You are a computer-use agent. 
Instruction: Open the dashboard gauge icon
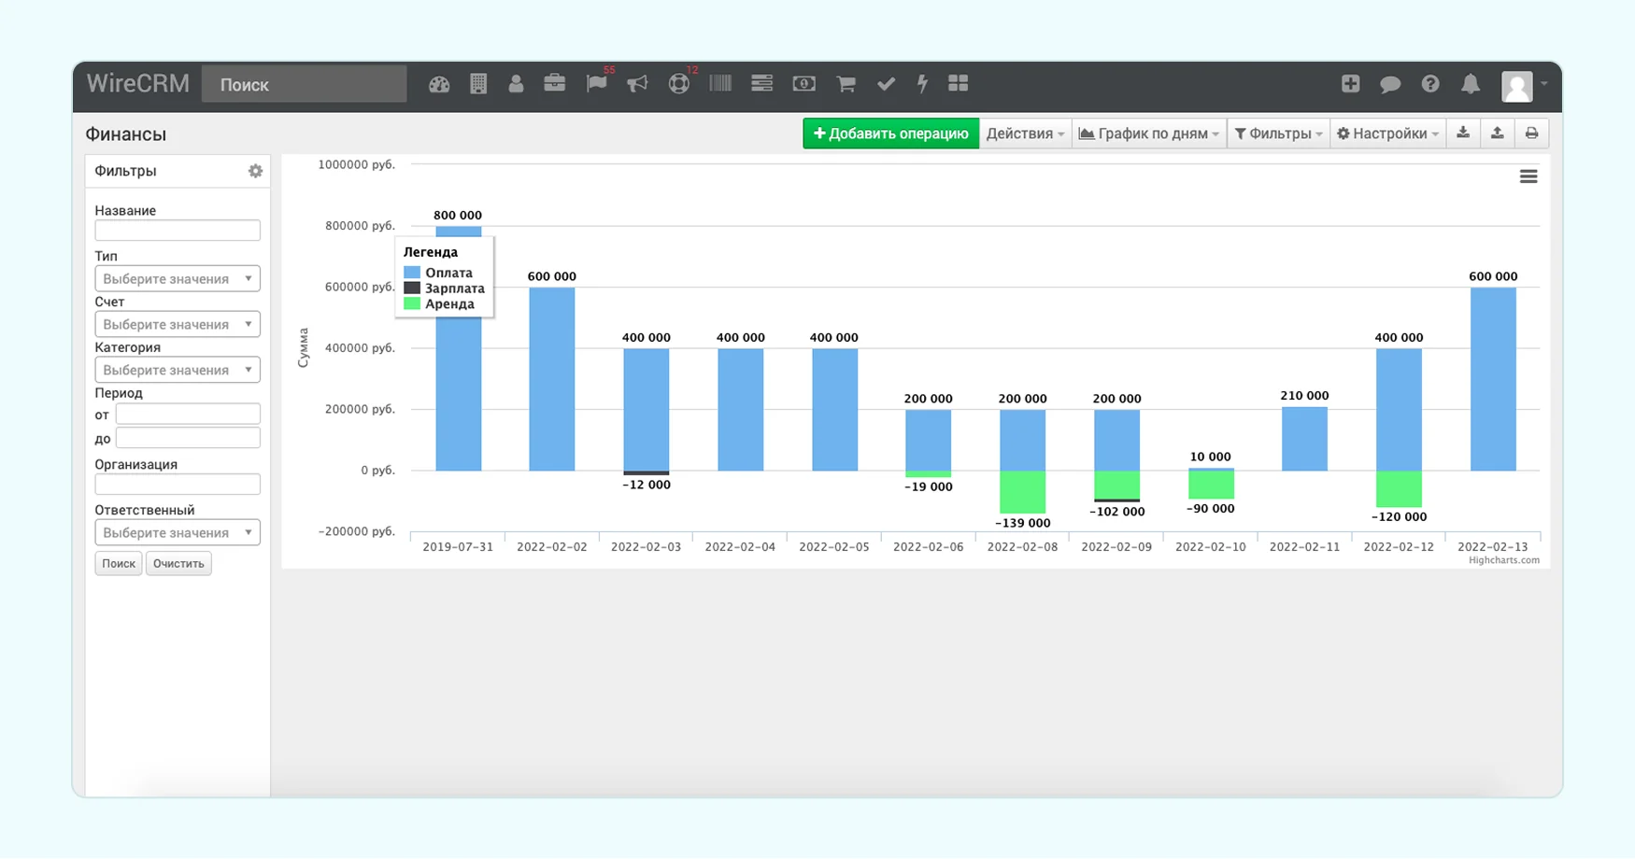(439, 84)
